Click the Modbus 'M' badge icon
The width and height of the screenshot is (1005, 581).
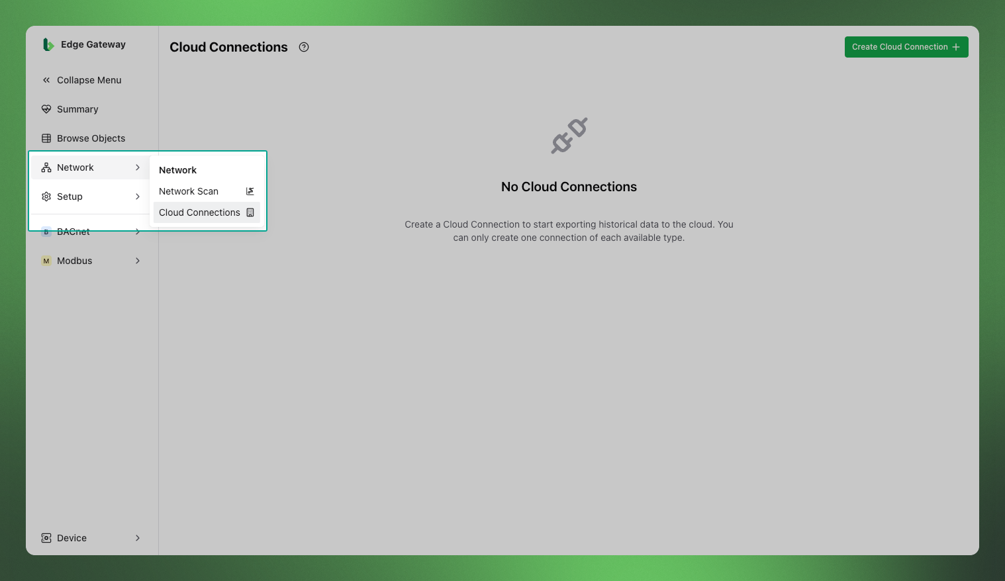(46, 261)
